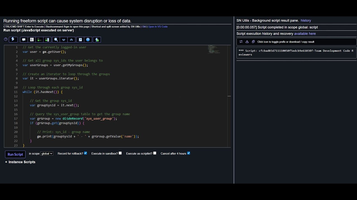Open the history link in the result pane
357x200 pixels.
[x=306, y=21]
